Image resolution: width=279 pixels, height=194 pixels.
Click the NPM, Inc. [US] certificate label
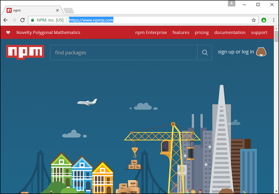pos(50,20)
